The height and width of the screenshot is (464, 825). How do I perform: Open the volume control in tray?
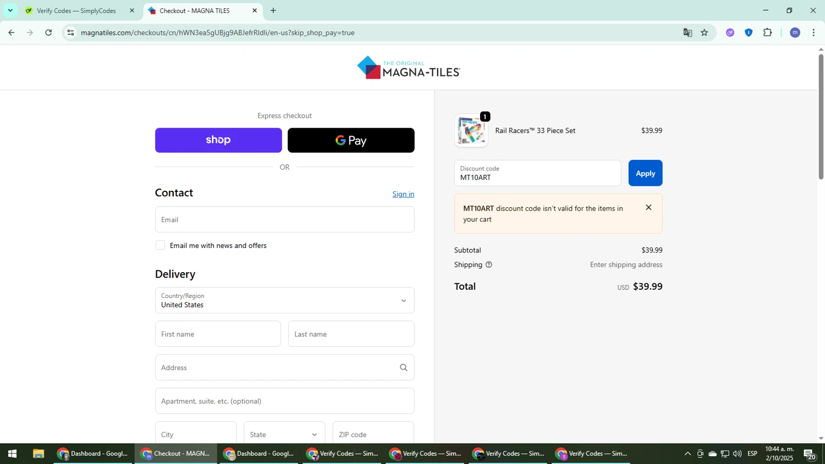pyautogui.click(x=737, y=454)
